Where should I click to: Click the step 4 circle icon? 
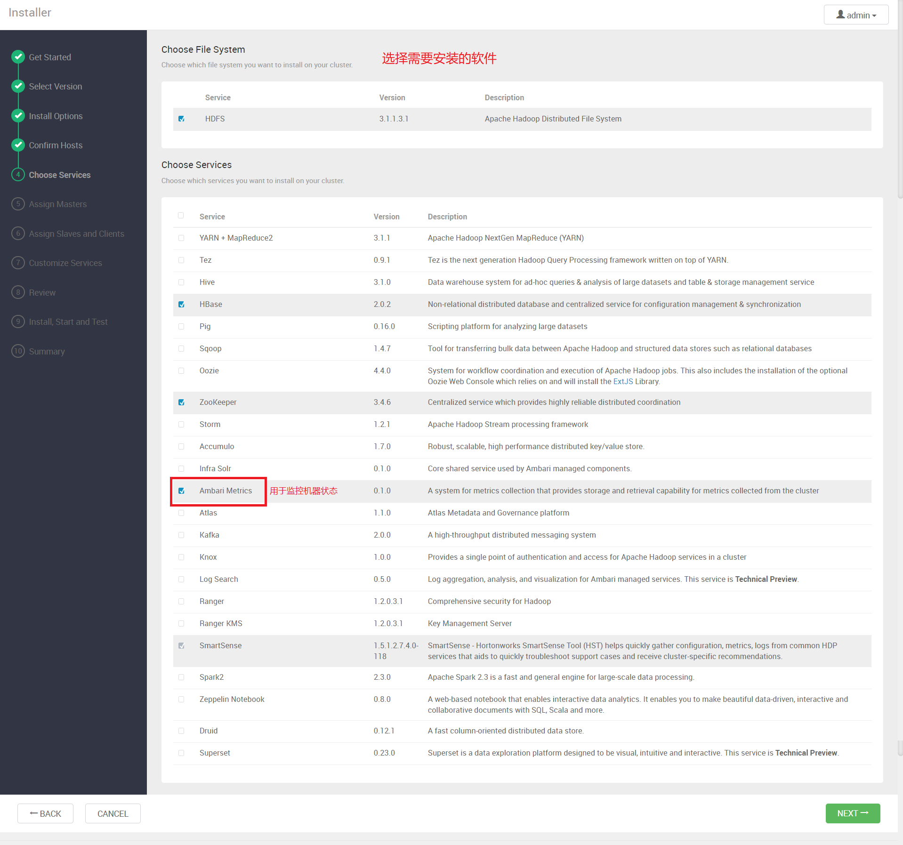pyautogui.click(x=18, y=175)
